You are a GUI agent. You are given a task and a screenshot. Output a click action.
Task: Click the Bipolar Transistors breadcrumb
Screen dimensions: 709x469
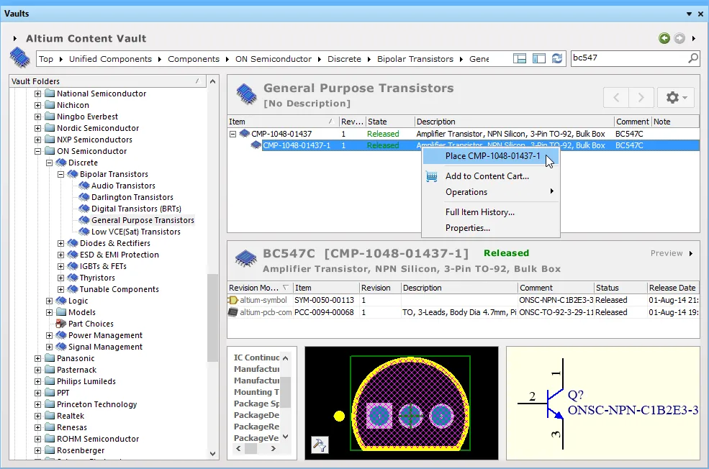coord(415,59)
